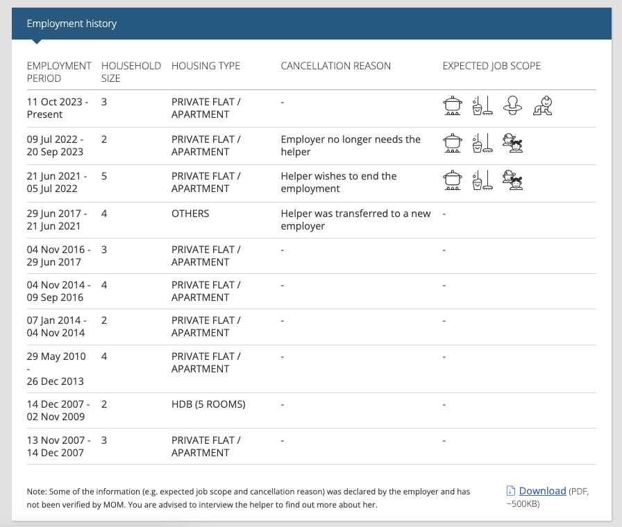Click the Cancellation Reason column header

(x=335, y=66)
